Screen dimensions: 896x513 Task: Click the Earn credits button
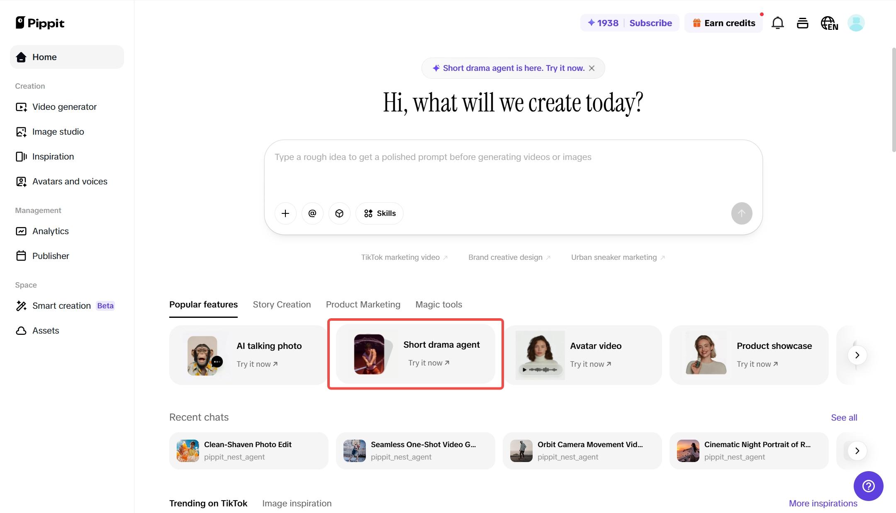click(723, 23)
